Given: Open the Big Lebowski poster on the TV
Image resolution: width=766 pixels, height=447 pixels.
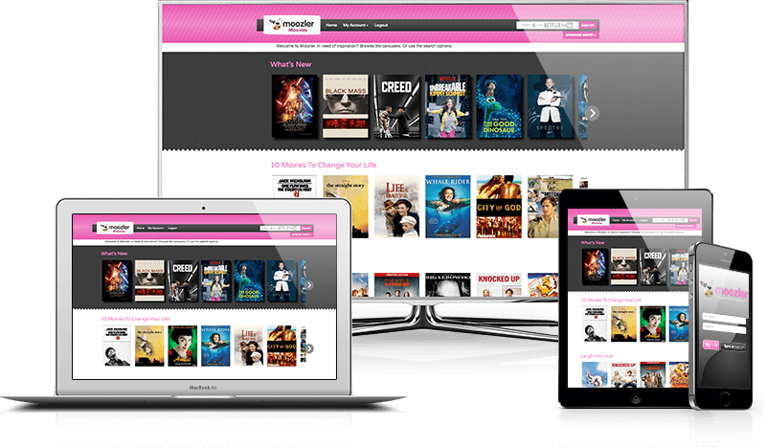Looking at the screenshot, I should [448, 285].
